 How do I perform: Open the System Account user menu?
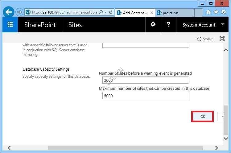pos(202,25)
